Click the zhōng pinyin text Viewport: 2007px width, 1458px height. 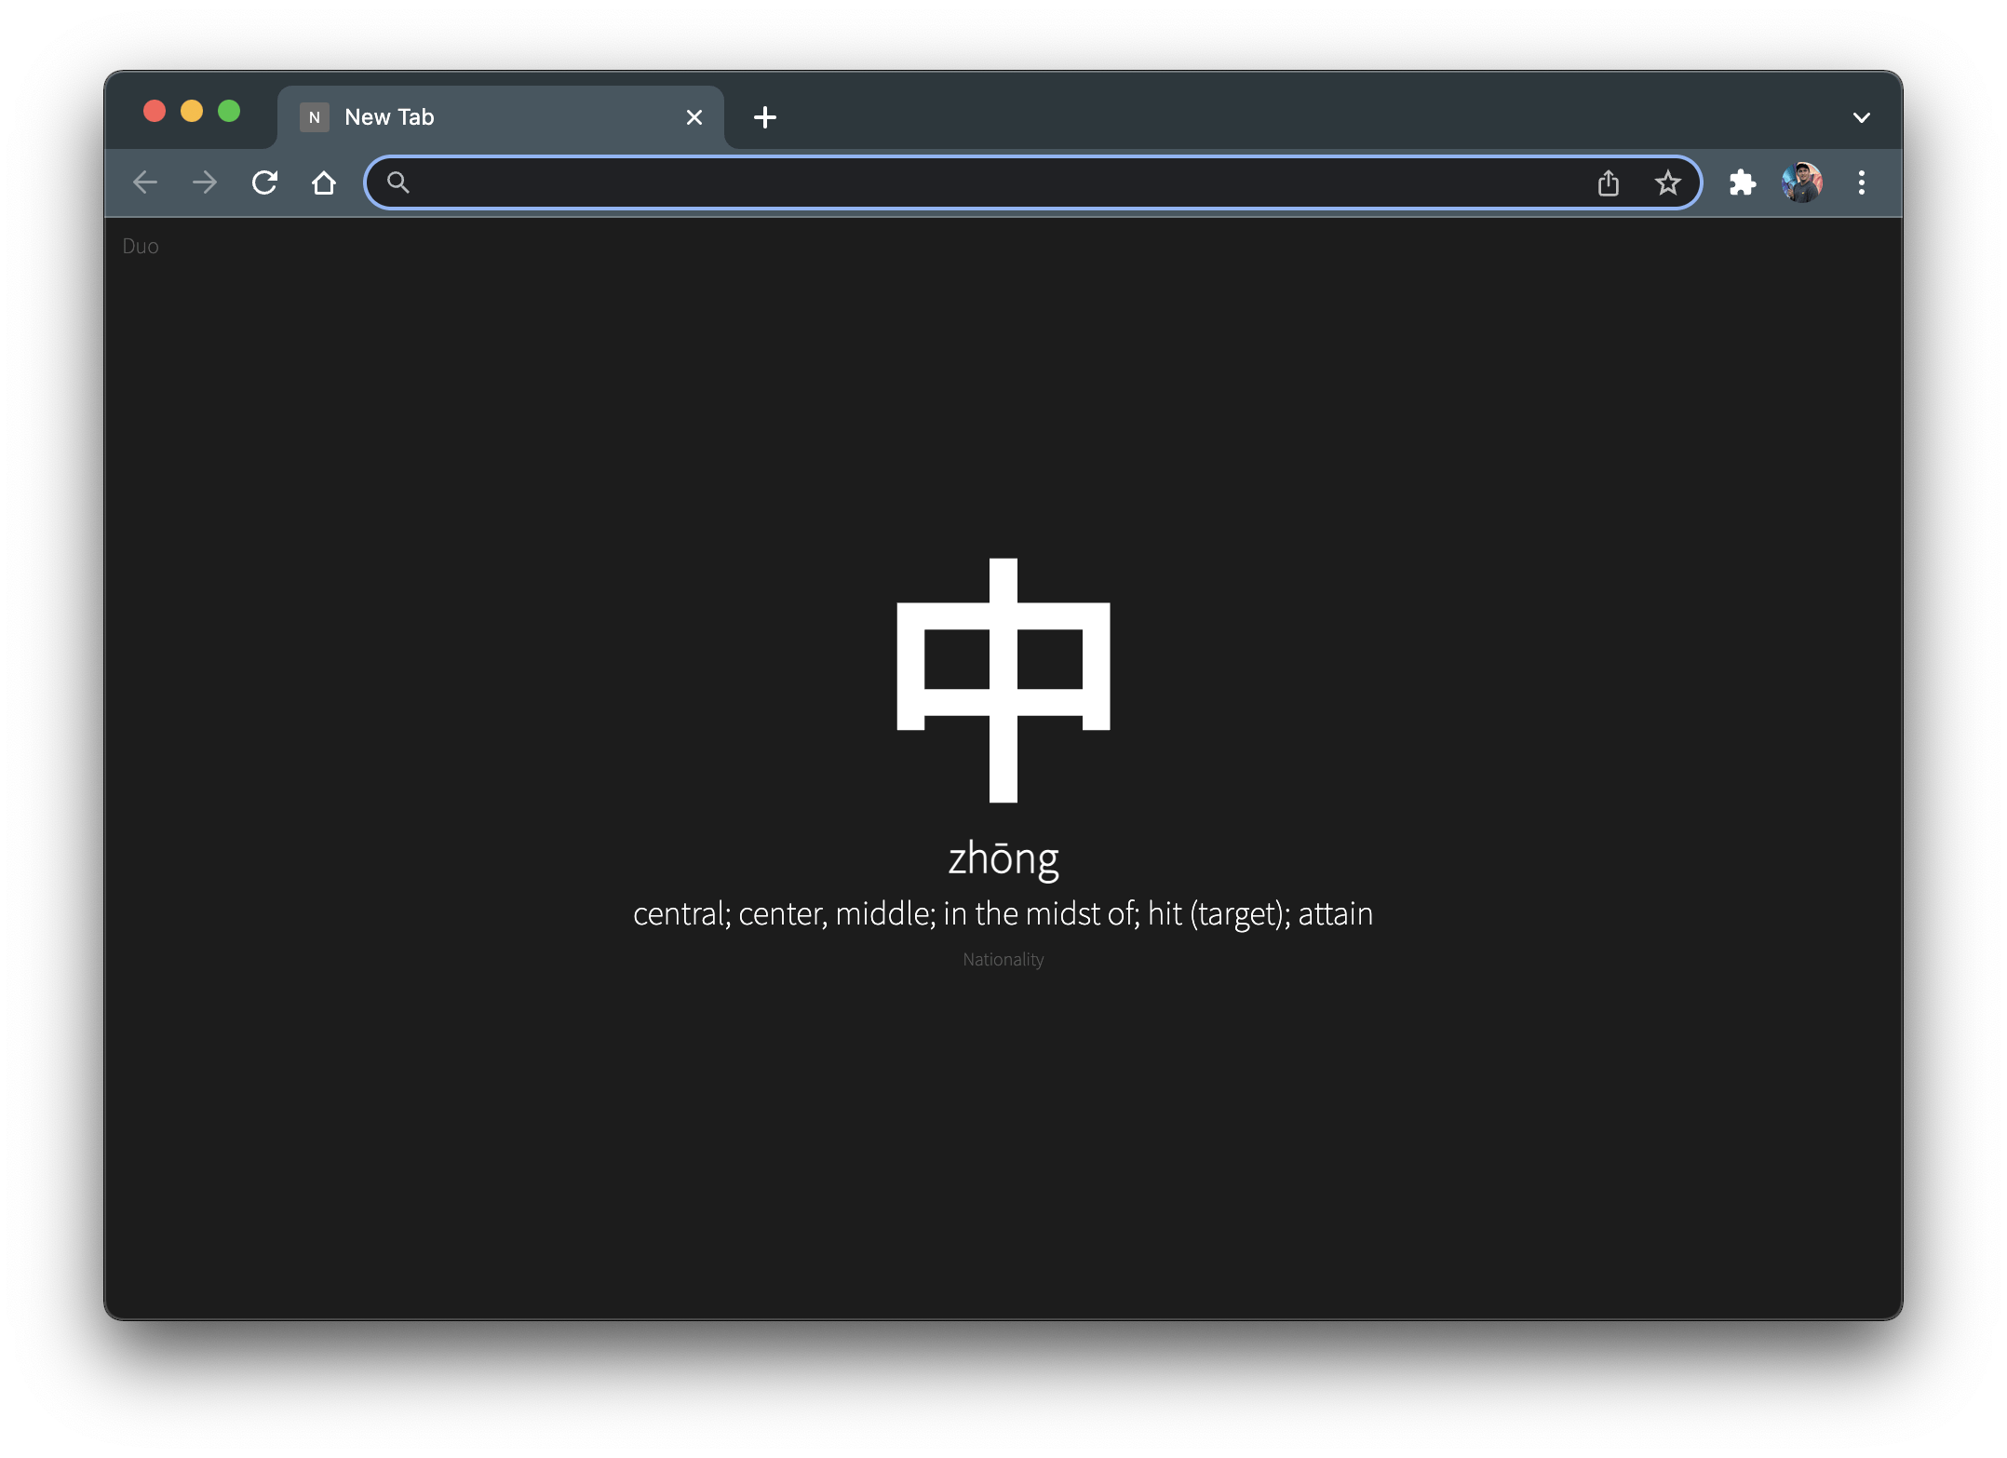pyautogui.click(x=1003, y=858)
